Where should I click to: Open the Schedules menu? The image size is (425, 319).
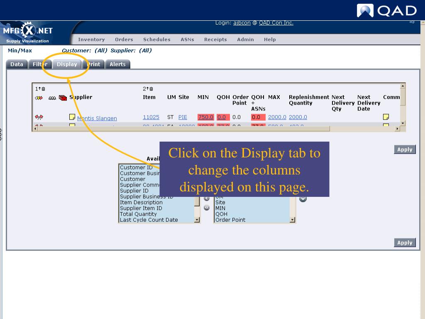coord(156,39)
